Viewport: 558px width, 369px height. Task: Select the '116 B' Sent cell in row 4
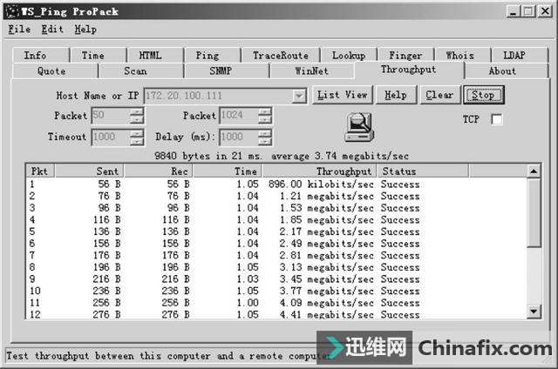(106, 220)
